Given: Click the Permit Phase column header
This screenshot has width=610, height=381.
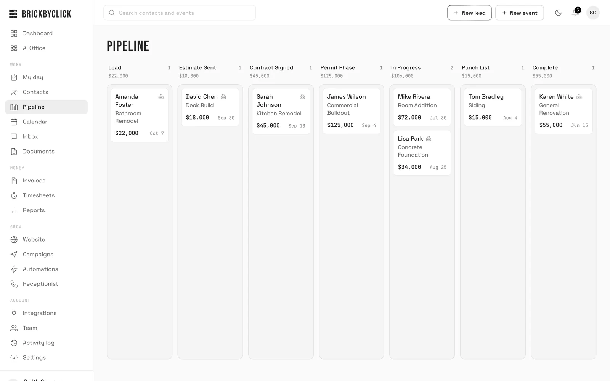Looking at the screenshot, I should point(338,68).
